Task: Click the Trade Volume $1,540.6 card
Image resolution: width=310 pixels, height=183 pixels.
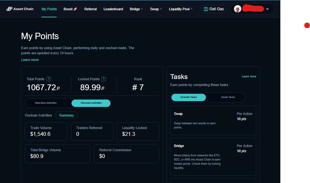Action: coord(46,132)
